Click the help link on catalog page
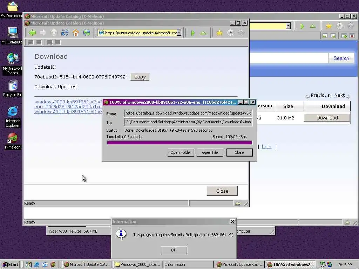This screenshot has height=269, width=359. coord(266,147)
